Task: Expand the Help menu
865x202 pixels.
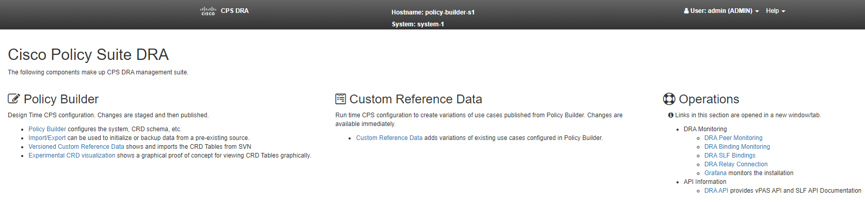Action: 775,11
